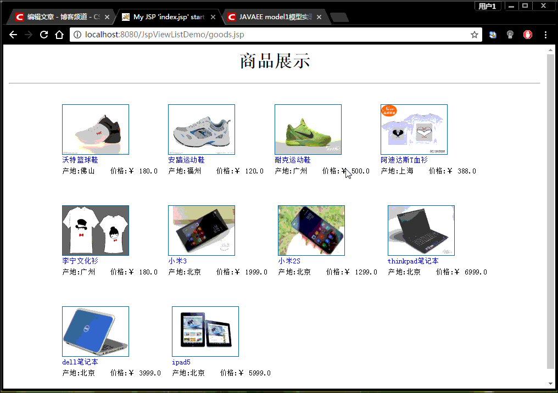
Task: Select the origin text 产地:上海
Action: click(397, 171)
